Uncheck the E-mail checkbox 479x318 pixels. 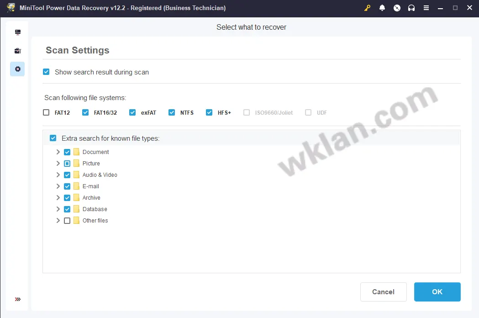[67, 186]
